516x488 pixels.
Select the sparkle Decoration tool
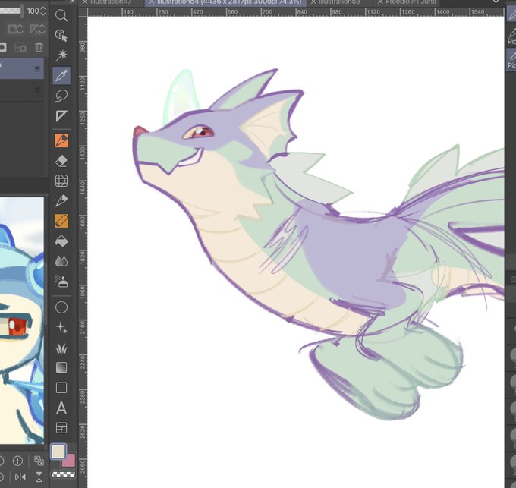pyautogui.click(x=61, y=327)
